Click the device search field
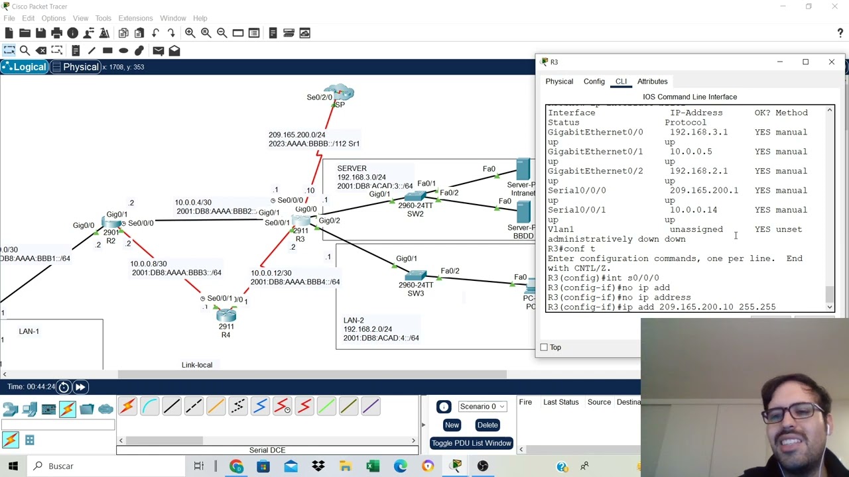The width and height of the screenshot is (849, 477). (58, 425)
